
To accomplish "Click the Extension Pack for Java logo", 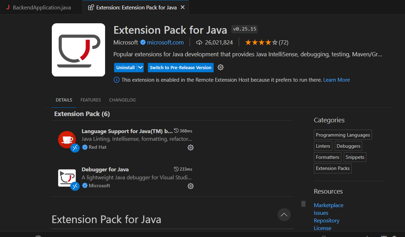I will pyautogui.click(x=78, y=50).
